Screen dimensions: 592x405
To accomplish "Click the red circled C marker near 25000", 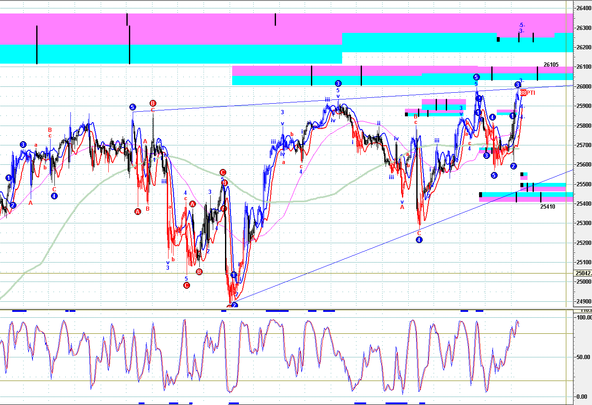I will coord(187,285).
